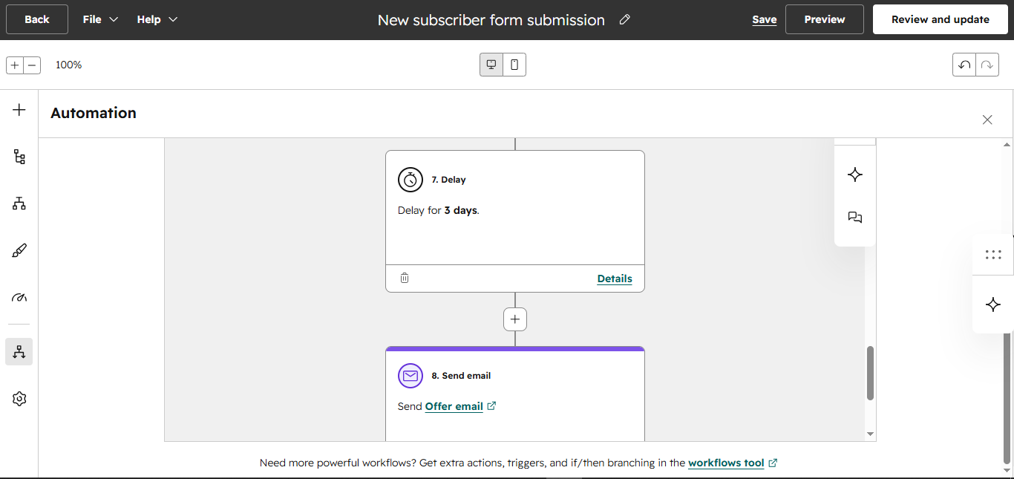The height and width of the screenshot is (479, 1014).
Task: Select the '8. Send email' step title
Action: [461, 376]
